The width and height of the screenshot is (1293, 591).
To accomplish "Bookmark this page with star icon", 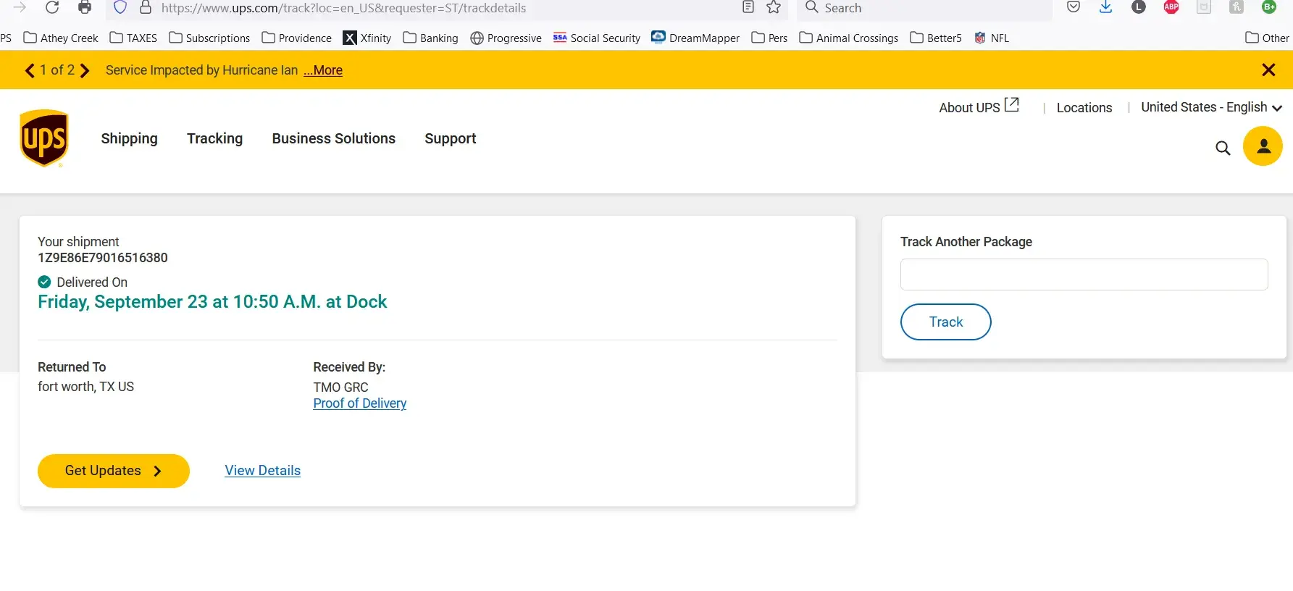I will (774, 8).
